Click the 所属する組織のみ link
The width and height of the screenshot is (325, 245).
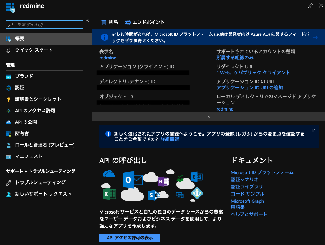coord(235,58)
